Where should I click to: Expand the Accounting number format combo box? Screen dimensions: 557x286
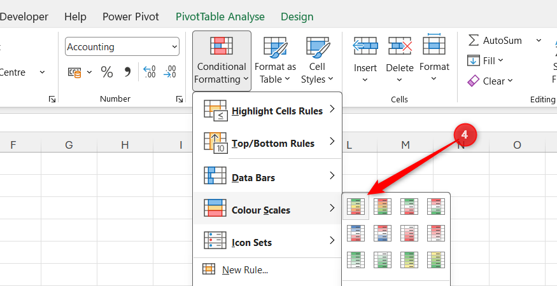tap(174, 46)
